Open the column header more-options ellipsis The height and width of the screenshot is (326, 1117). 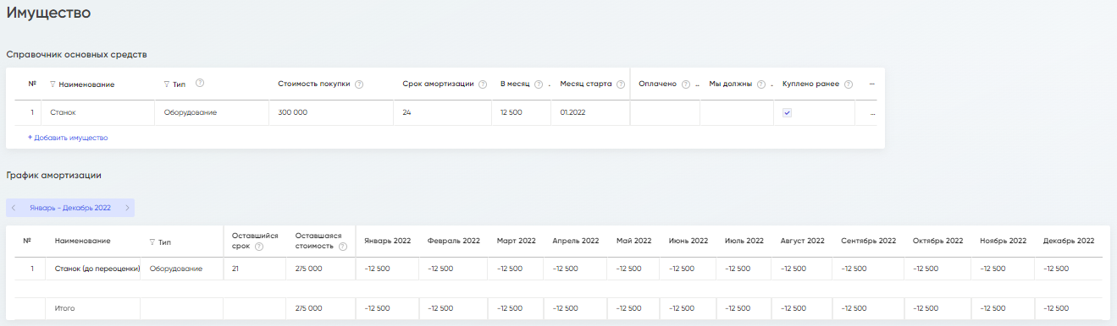872,84
